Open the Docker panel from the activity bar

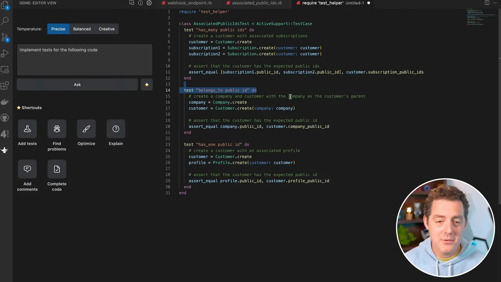tap(5, 102)
